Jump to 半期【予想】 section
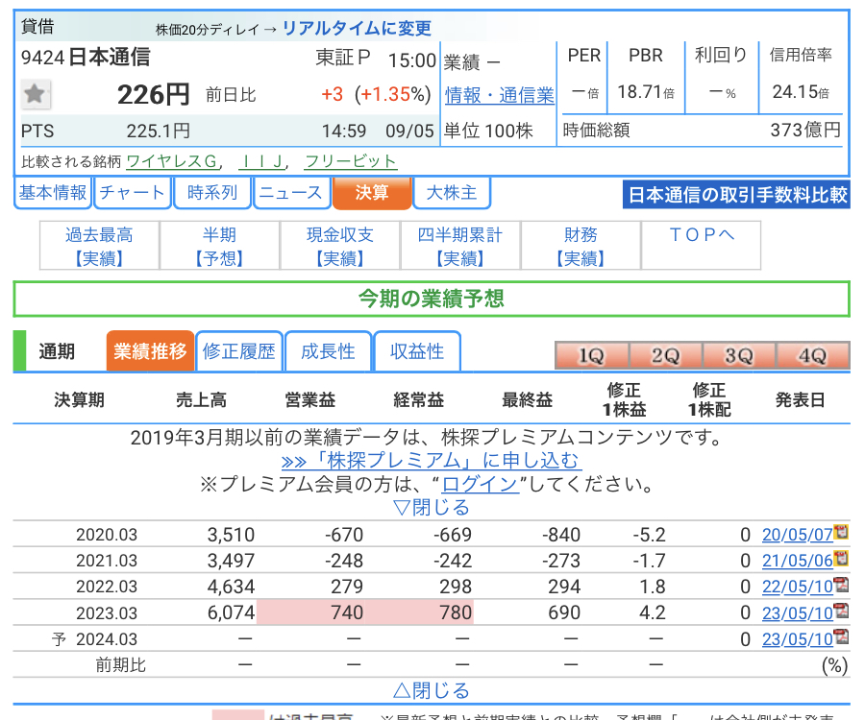This screenshot has width=865, height=720. (x=219, y=246)
